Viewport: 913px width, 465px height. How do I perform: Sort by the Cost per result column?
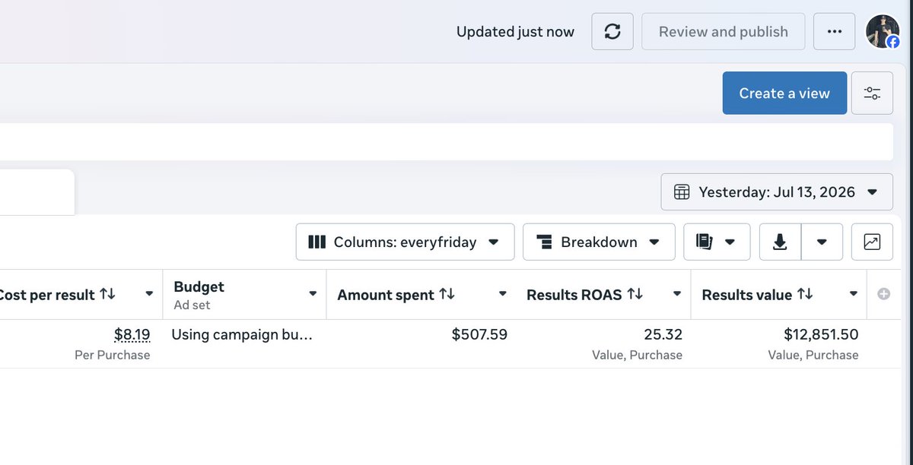coord(107,294)
